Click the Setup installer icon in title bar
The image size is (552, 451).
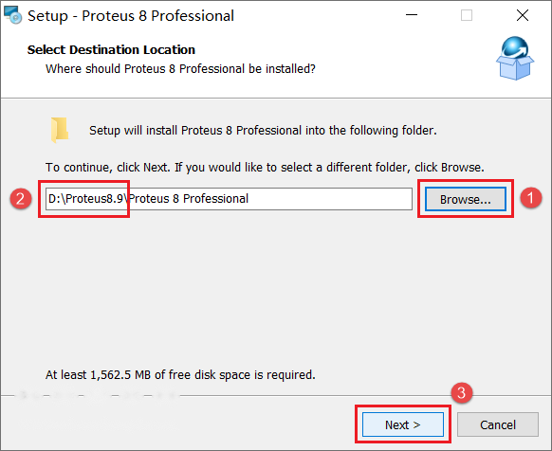pyautogui.click(x=13, y=15)
